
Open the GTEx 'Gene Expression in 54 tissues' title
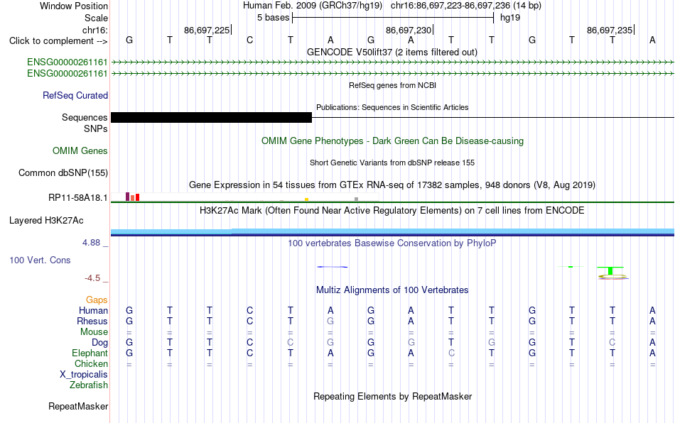pos(392,185)
